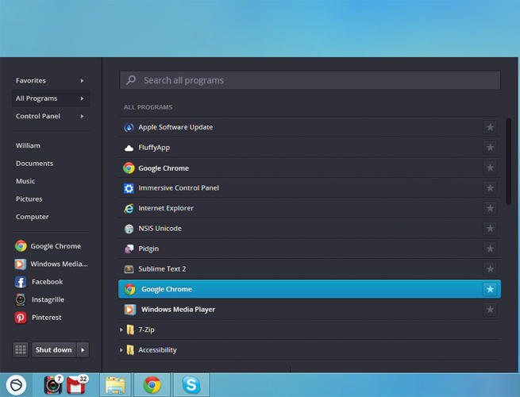Unstar the highlighted Google Chrome row
The image size is (520, 397).
point(490,289)
